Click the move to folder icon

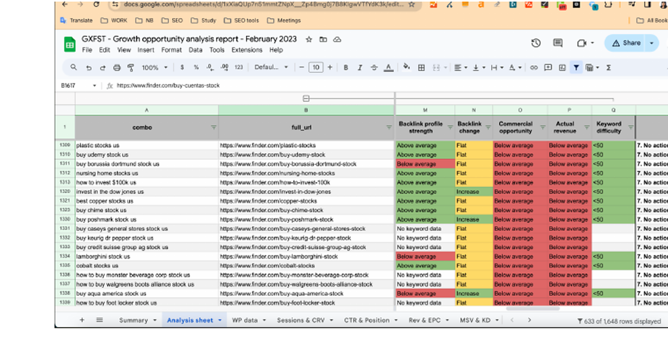pos(324,40)
